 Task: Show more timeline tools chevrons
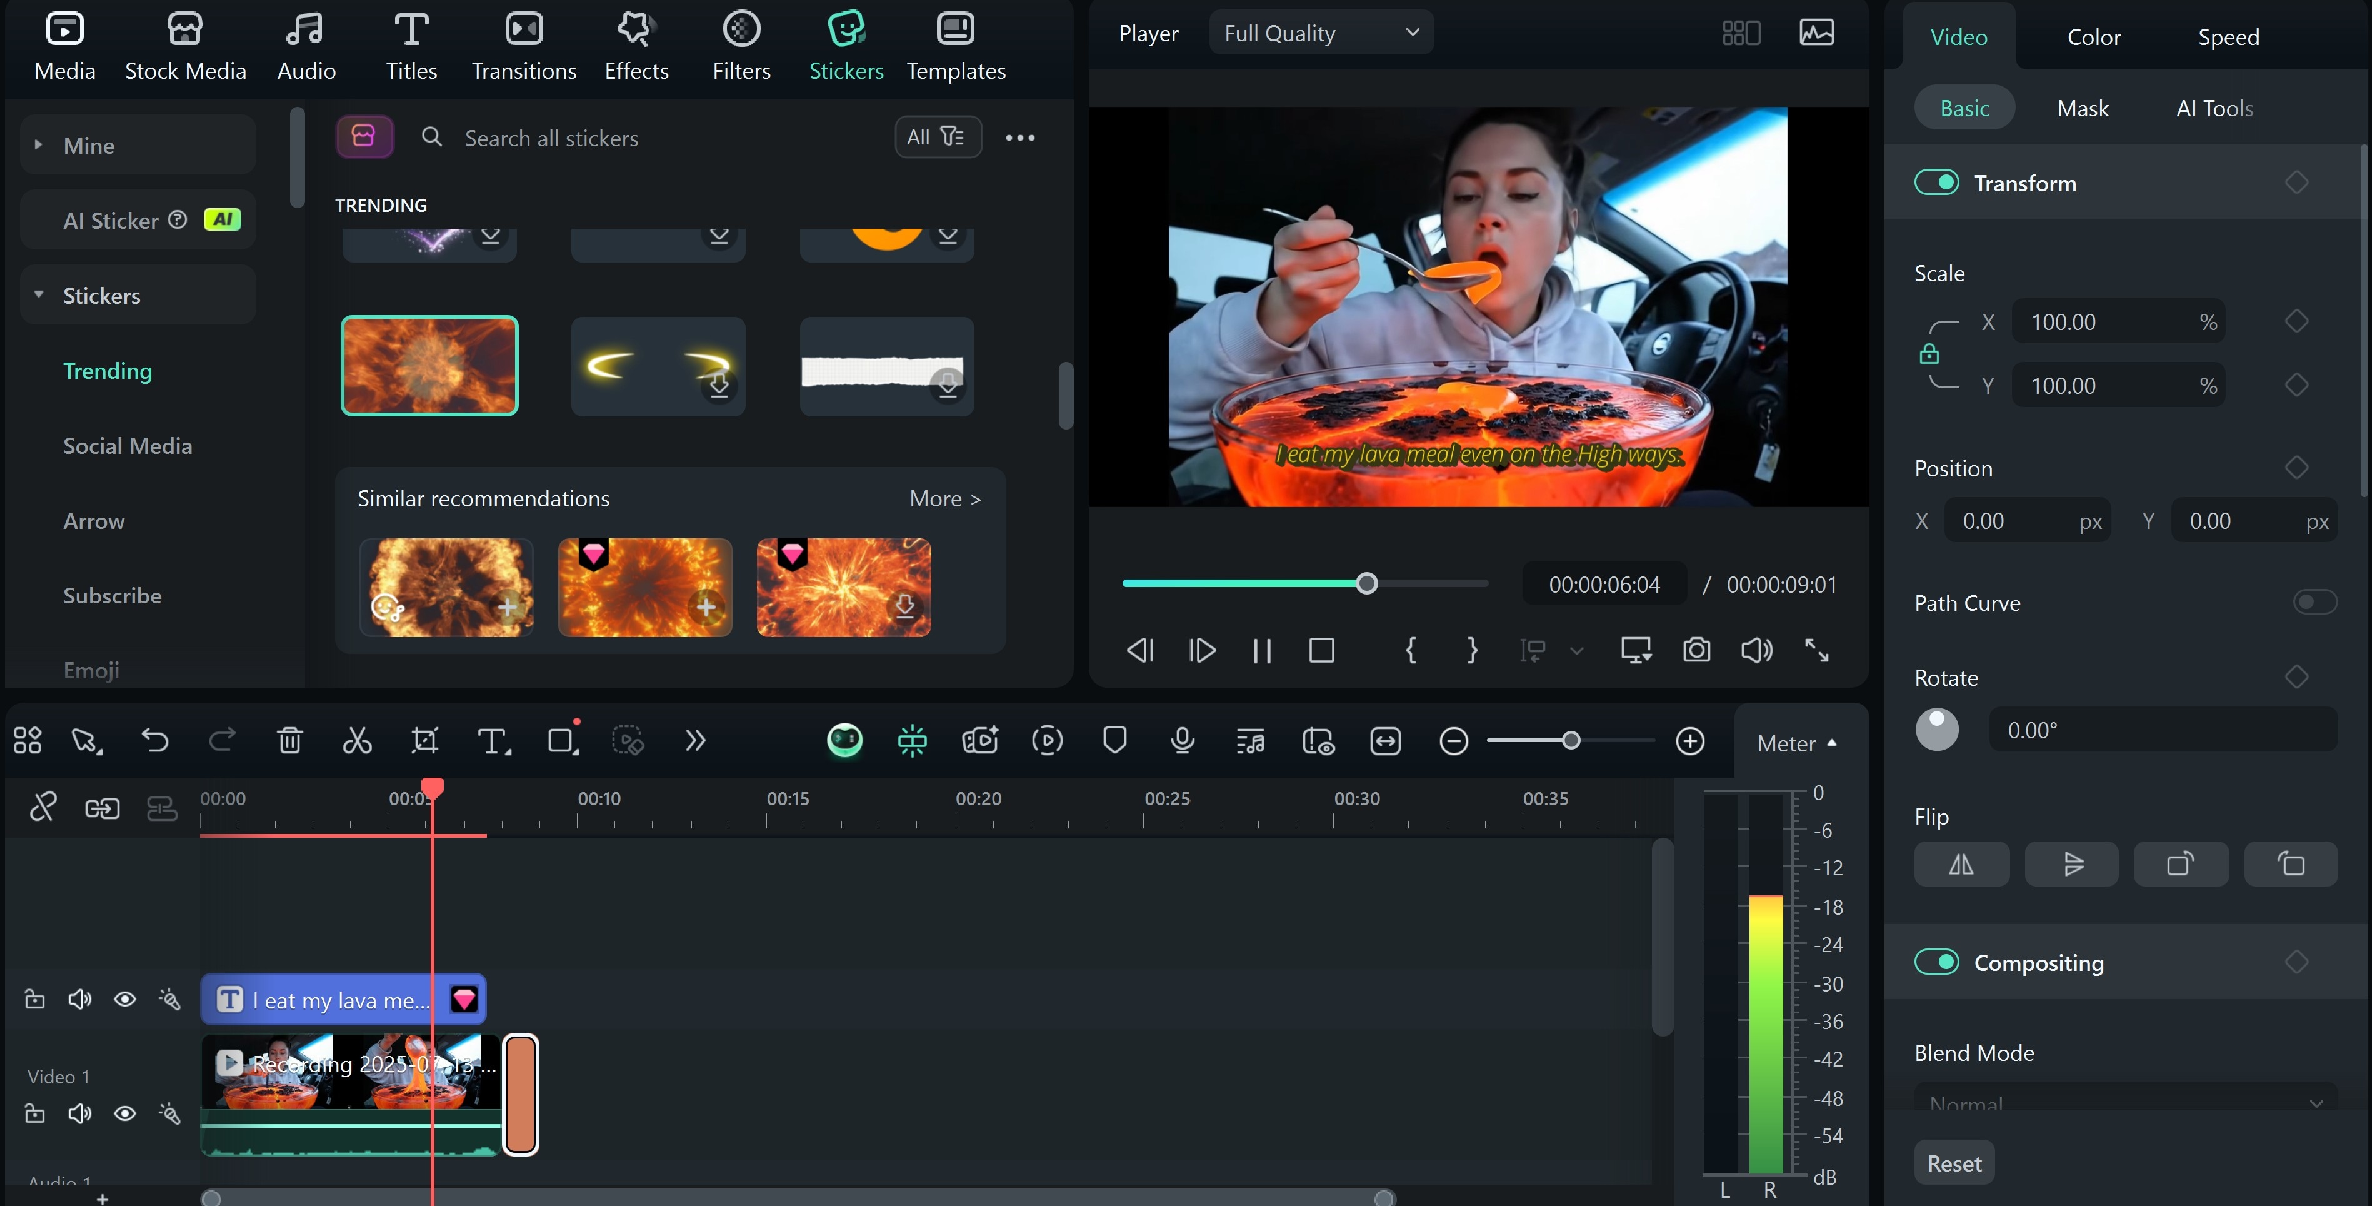tap(695, 741)
